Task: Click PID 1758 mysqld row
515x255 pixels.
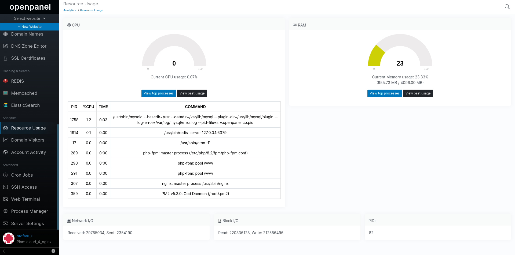Action: click(x=174, y=120)
